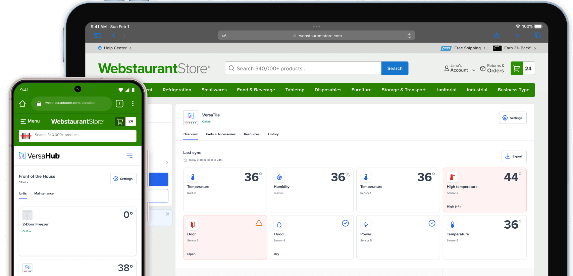Screen dimensions: 573x276
Task: Open VersaHub hamburger list icon on phone
Action: (130, 156)
